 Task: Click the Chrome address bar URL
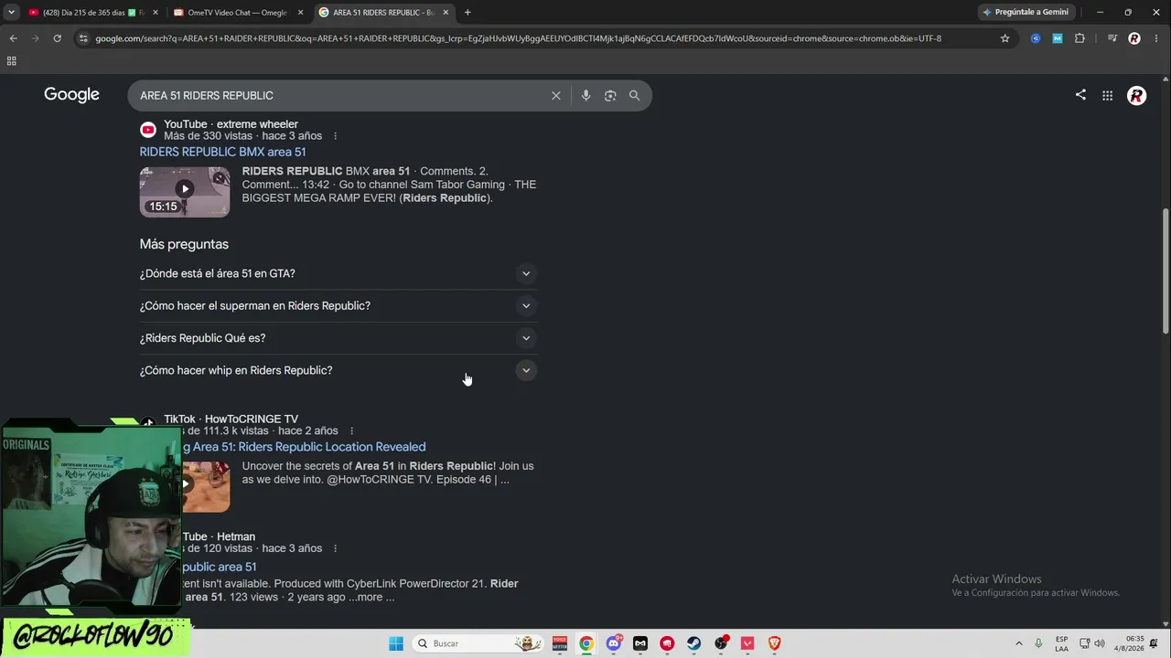click(518, 38)
